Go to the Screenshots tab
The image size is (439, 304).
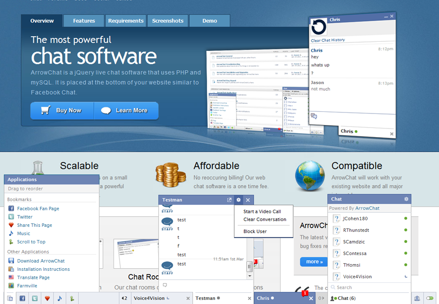pos(168,21)
